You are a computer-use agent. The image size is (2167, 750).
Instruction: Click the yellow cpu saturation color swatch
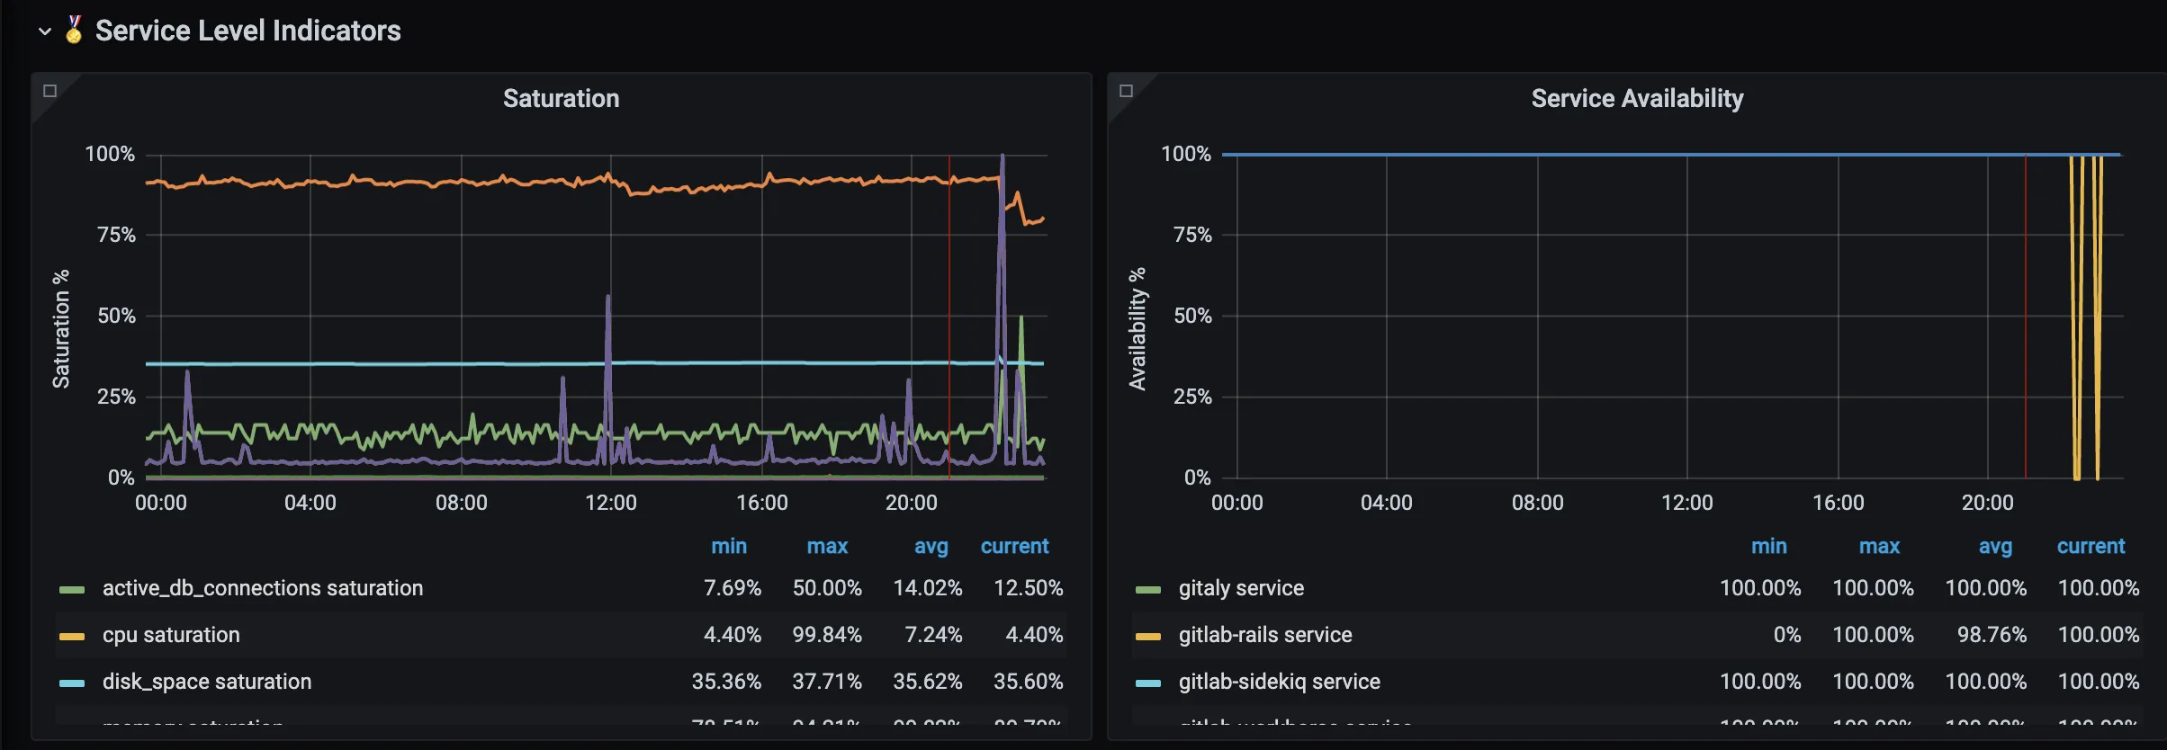[72, 637]
